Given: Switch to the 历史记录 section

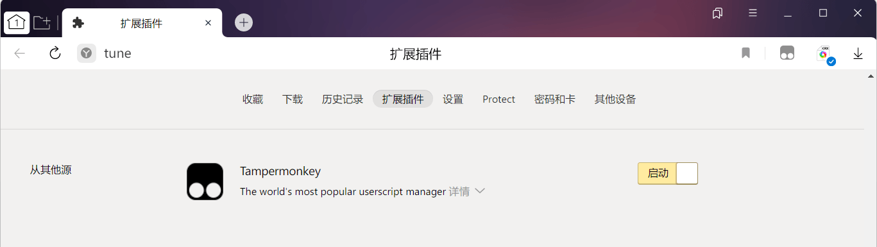Looking at the screenshot, I should 343,99.
